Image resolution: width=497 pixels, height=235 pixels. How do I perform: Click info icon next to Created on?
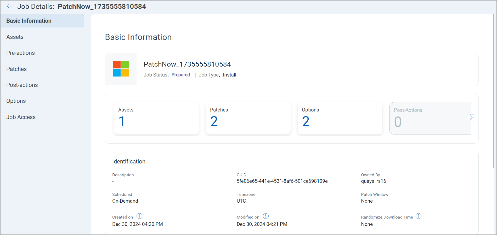[x=139, y=216]
